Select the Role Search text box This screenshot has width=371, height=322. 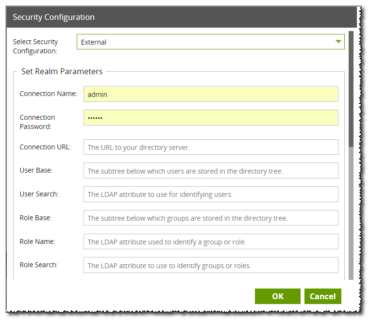tap(211, 265)
